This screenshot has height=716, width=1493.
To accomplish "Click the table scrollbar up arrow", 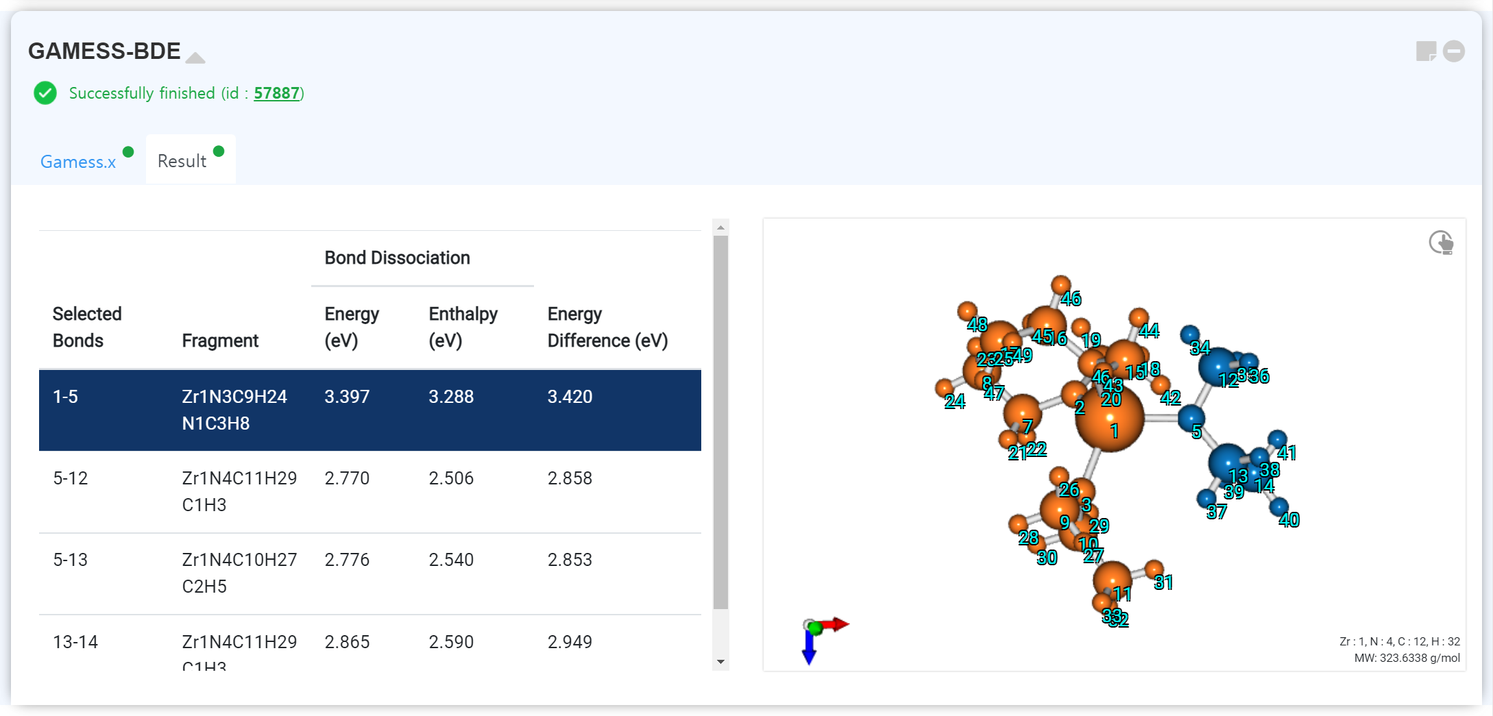I will coord(720,227).
